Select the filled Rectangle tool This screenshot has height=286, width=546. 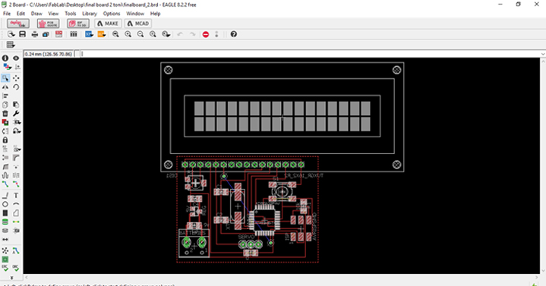[x=5, y=213]
